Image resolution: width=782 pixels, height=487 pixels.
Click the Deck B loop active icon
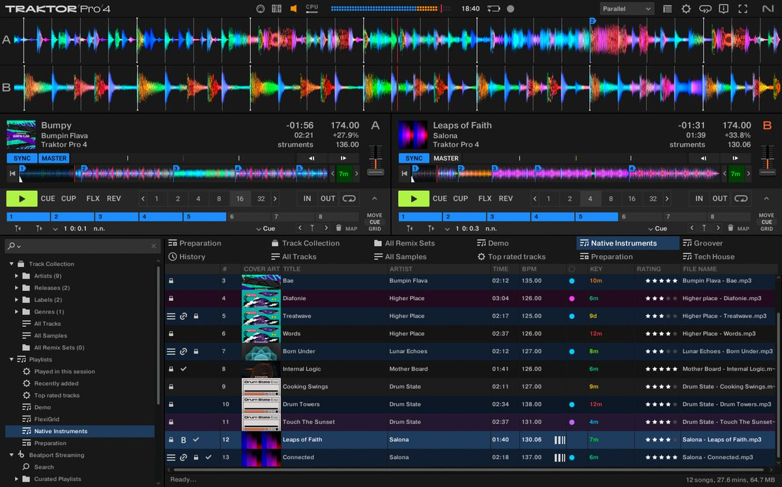click(x=741, y=199)
